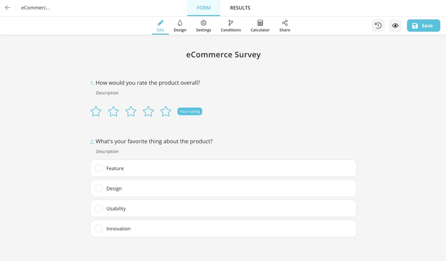Open revision history with clock icon

[x=378, y=26]
